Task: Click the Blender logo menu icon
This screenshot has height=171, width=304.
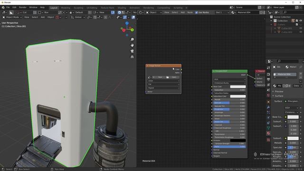Action: (3, 8)
